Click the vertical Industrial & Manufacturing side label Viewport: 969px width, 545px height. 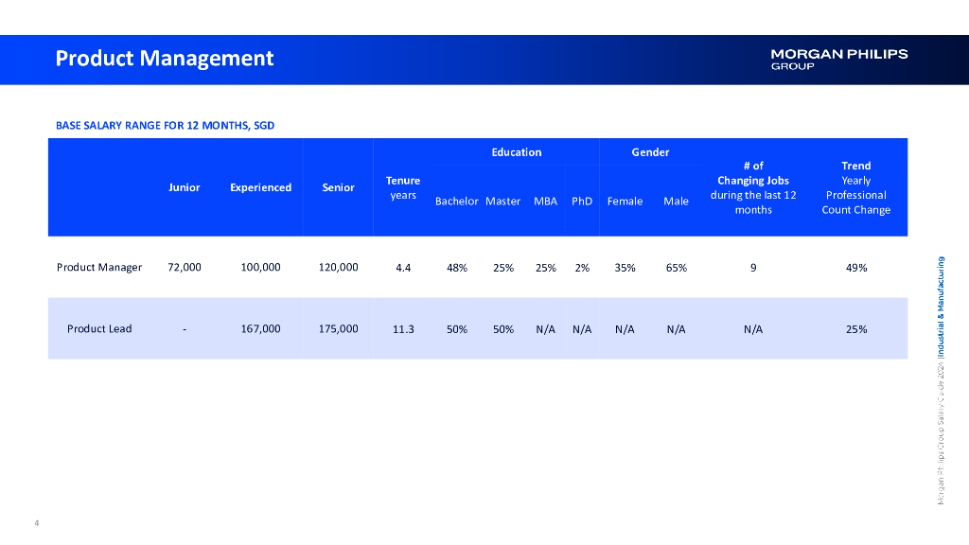point(941,308)
